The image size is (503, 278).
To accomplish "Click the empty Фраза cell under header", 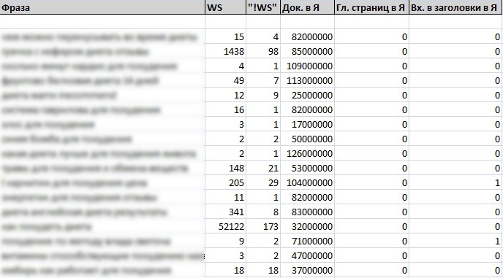I will [102, 22].
